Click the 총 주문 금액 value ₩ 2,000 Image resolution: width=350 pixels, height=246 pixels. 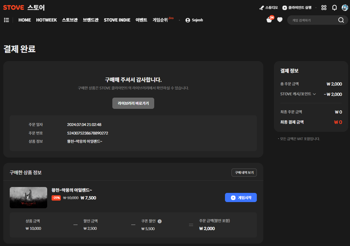(x=334, y=84)
